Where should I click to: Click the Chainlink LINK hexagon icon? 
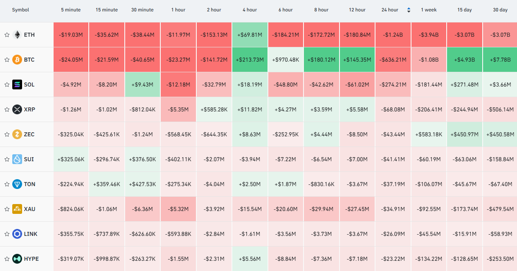click(17, 234)
